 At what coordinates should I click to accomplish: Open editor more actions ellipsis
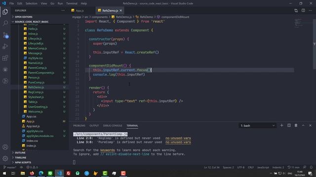point(311,10)
